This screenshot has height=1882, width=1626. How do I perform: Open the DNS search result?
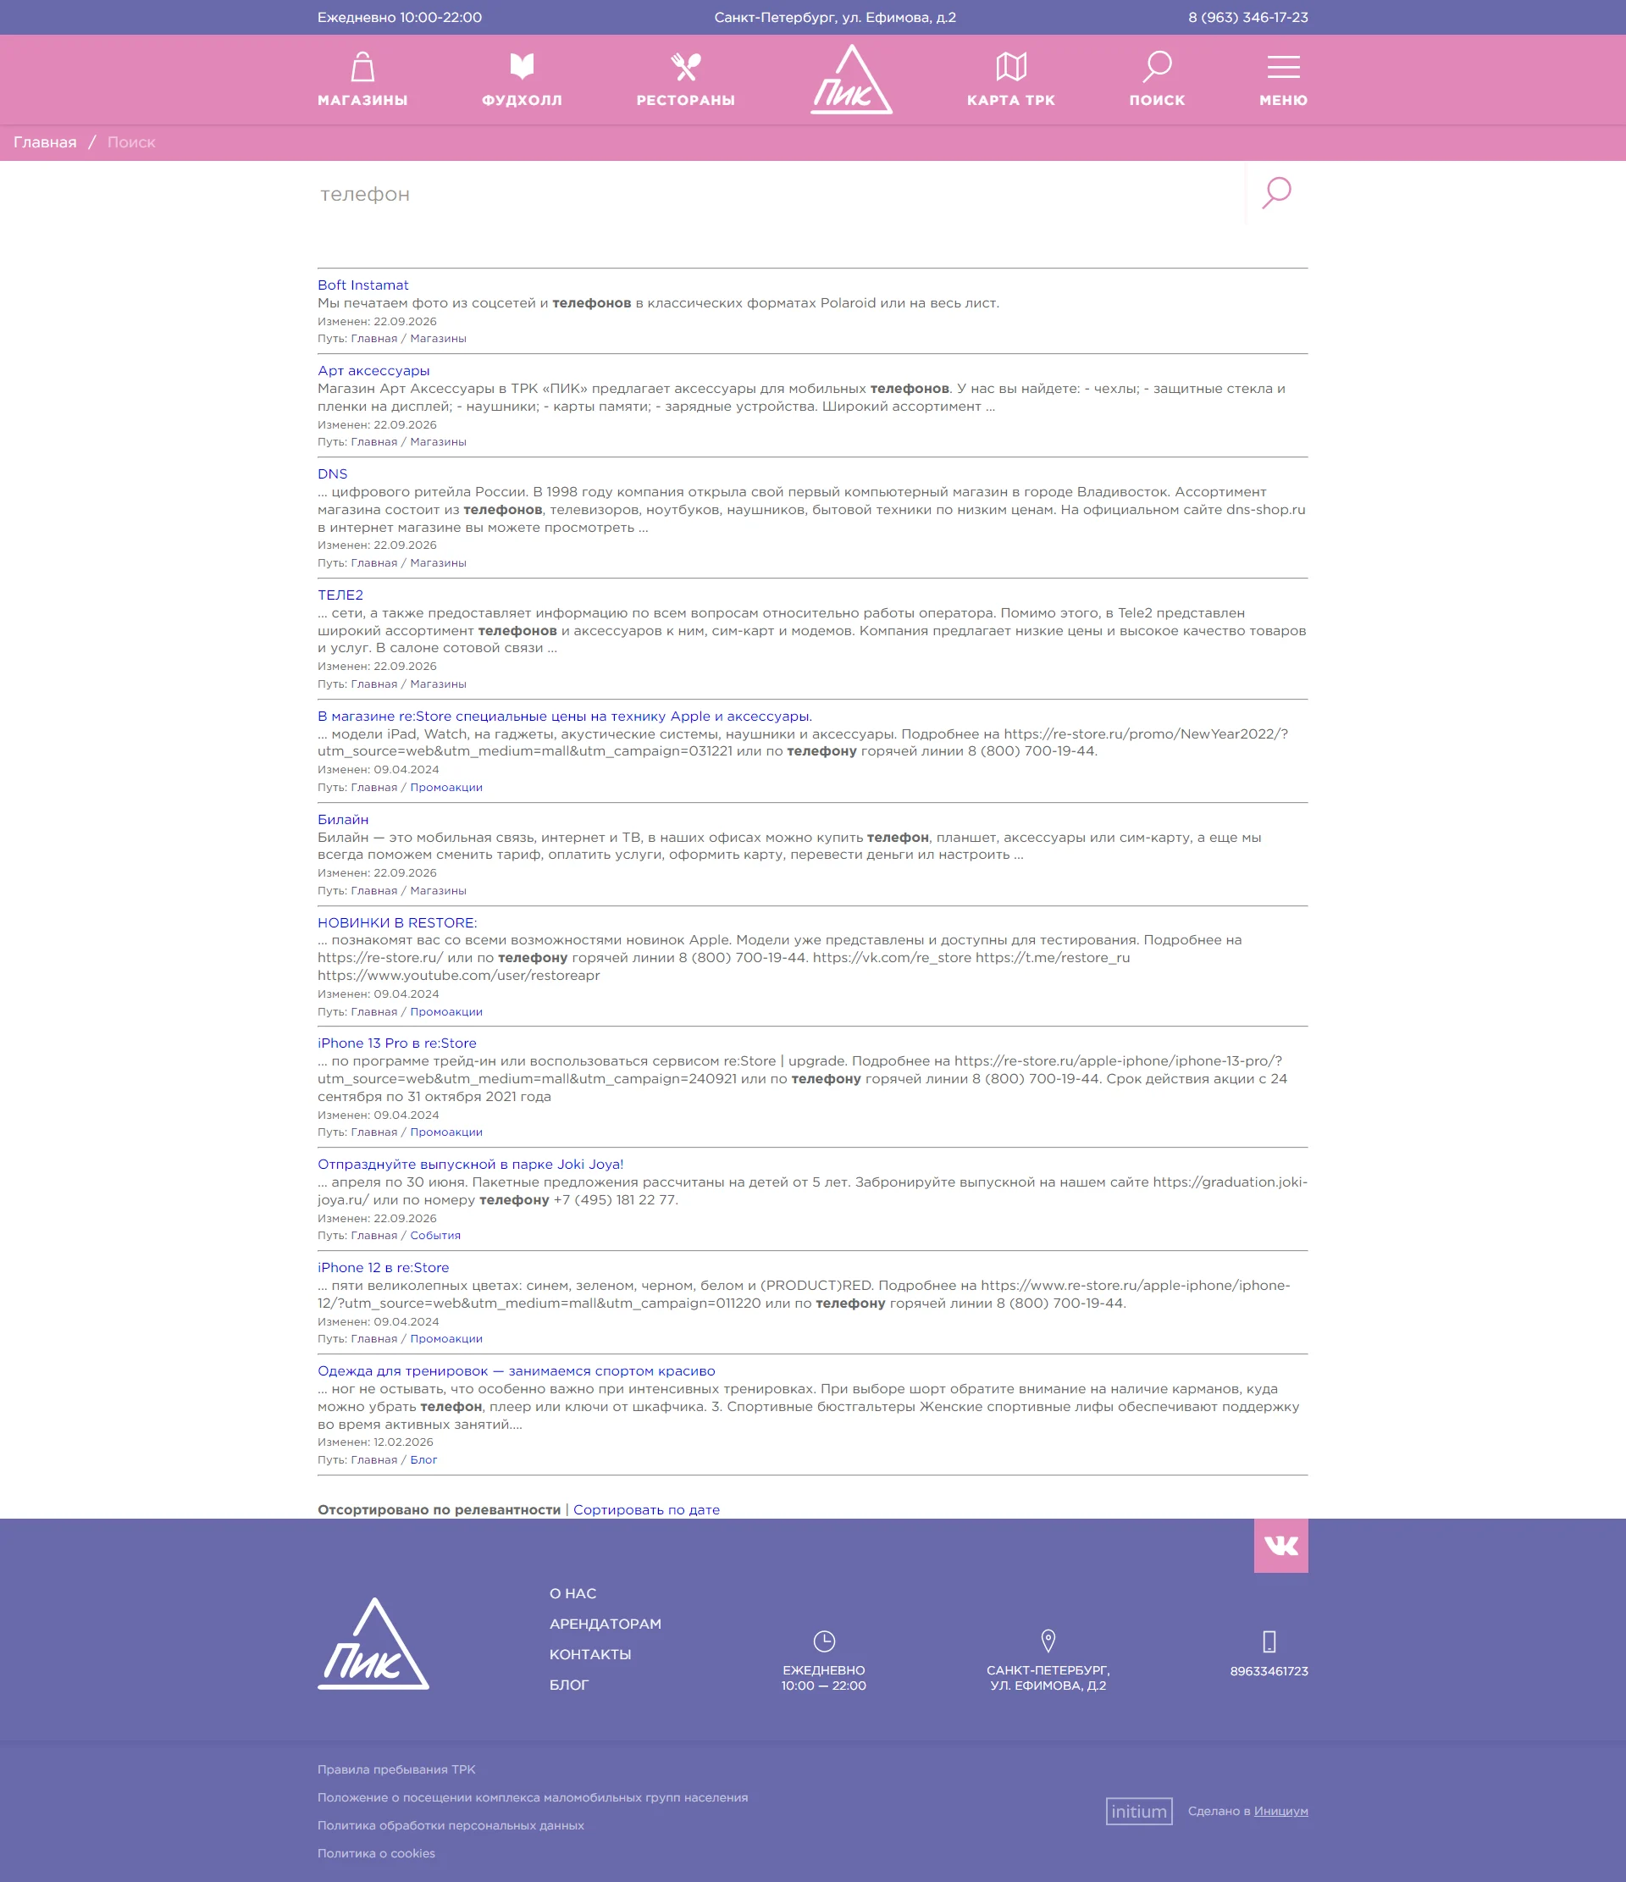click(x=333, y=474)
